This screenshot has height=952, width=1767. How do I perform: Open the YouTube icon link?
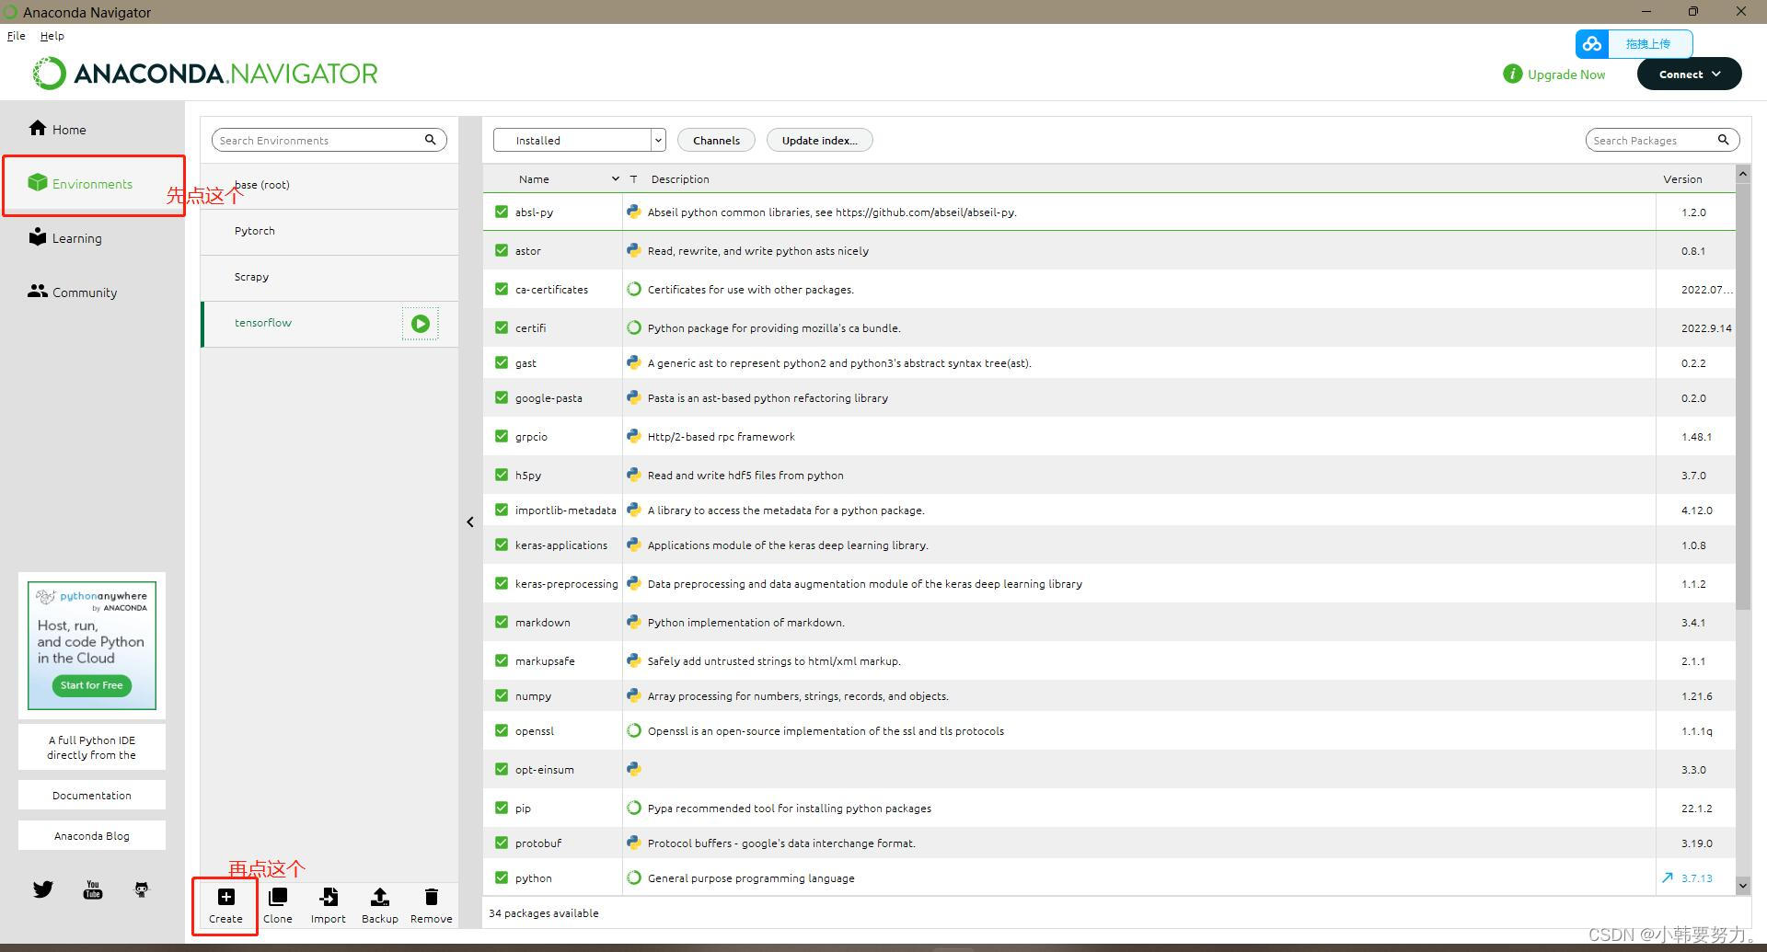pos(93,889)
